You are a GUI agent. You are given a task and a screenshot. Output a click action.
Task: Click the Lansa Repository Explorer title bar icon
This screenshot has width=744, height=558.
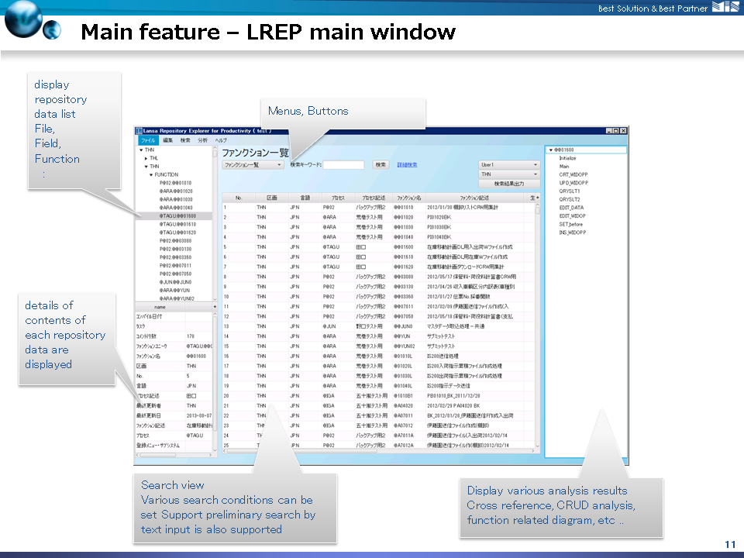coord(139,131)
